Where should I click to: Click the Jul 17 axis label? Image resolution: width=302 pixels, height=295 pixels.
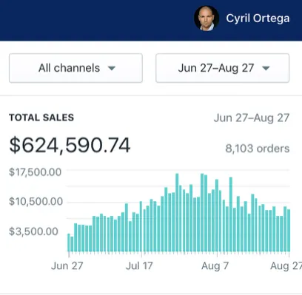click(x=139, y=266)
